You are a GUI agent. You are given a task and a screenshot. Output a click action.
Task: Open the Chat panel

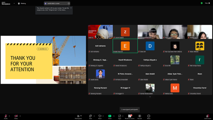tap(91, 117)
